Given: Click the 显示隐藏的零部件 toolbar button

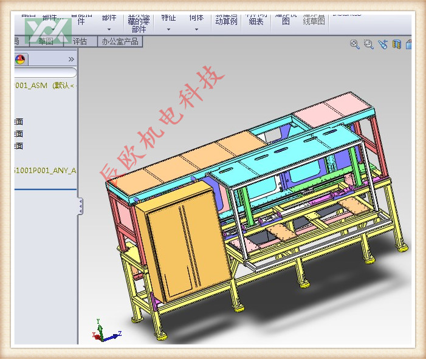Looking at the screenshot, I should pos(139,24).
